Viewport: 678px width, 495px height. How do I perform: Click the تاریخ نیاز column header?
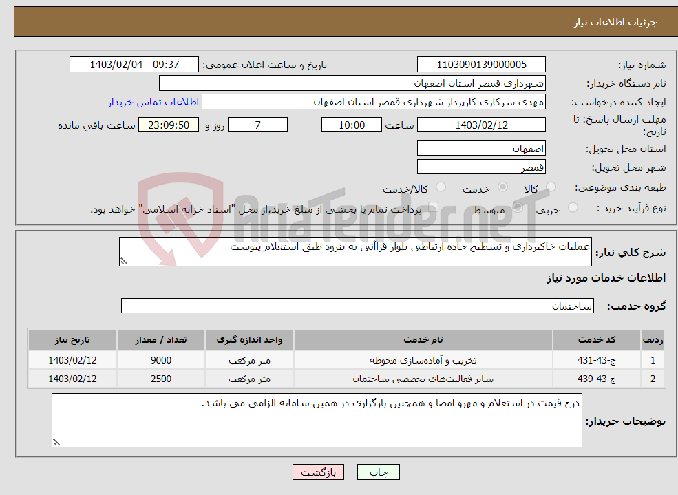[72, 340]
